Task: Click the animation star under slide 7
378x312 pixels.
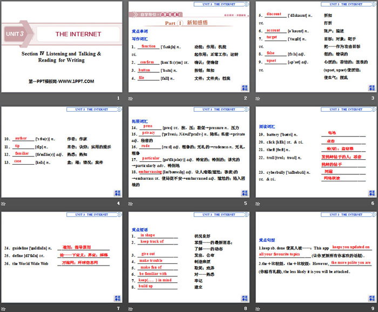Action: pos(4,308)
